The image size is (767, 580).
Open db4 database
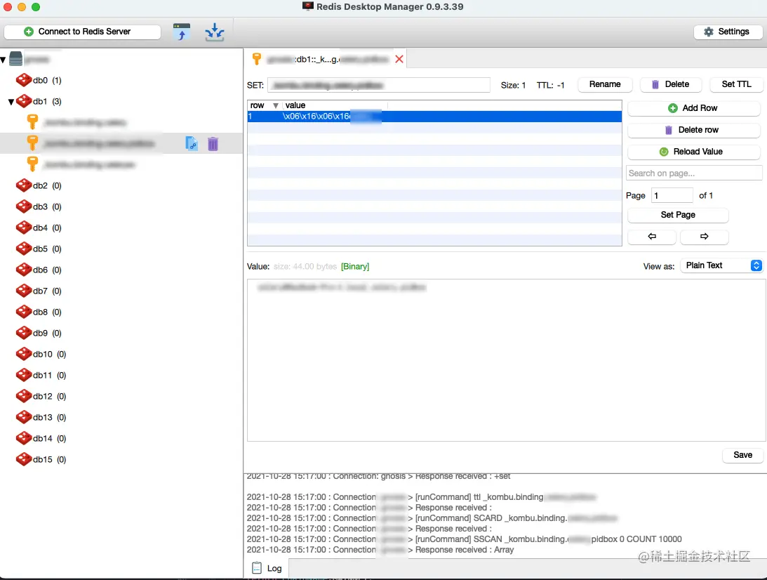(39, 228)
